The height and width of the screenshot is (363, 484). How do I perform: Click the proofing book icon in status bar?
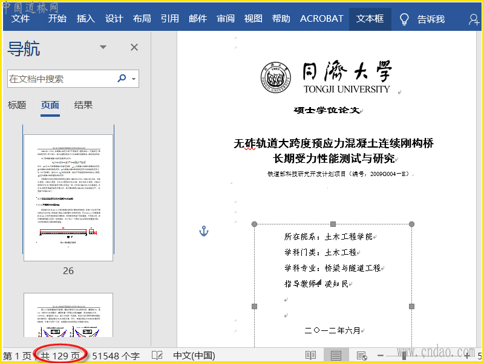point(157,356)
